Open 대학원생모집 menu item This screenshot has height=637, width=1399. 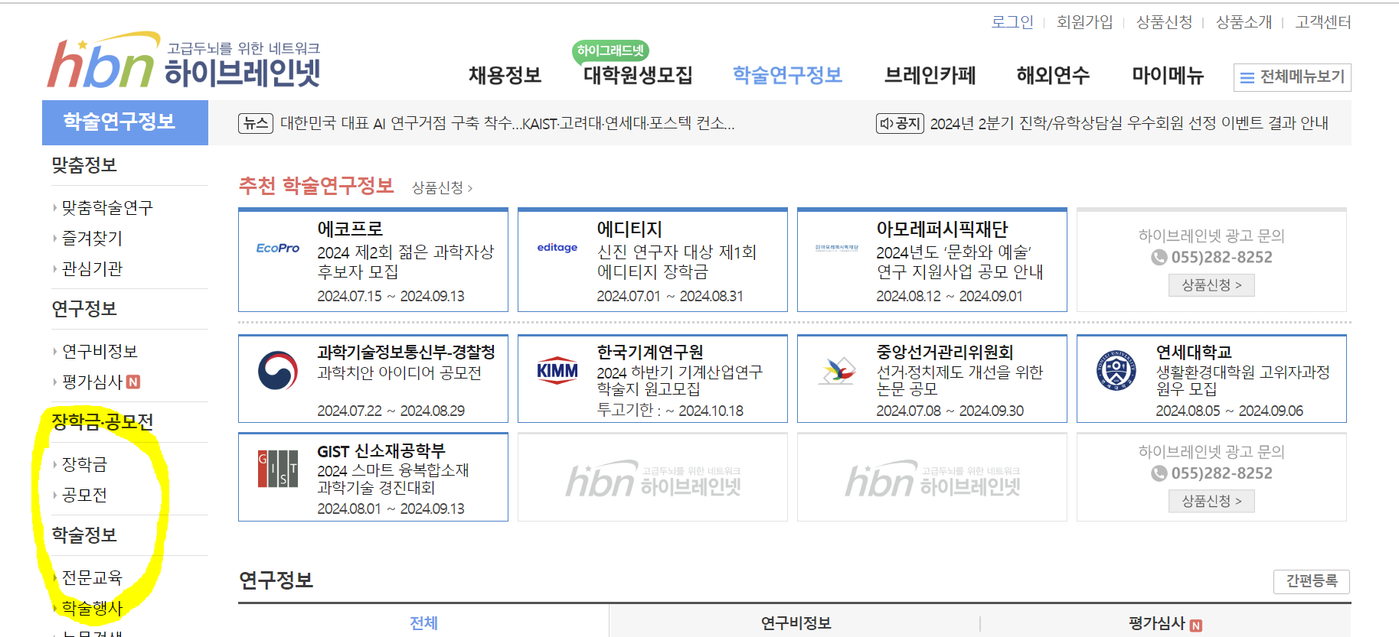coord(638,75)
